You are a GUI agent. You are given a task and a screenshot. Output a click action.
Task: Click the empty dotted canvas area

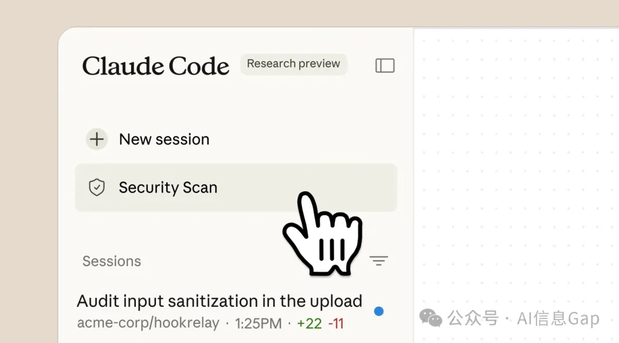(x=516, y=172)
